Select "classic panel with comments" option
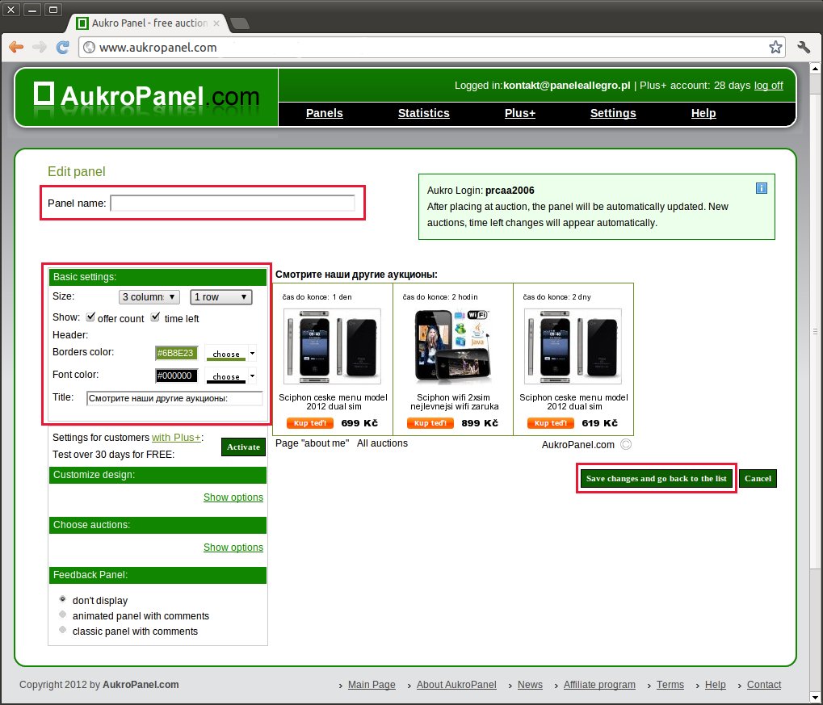The height and width of the screenshot is (705, 823). [x=63, y=629]
